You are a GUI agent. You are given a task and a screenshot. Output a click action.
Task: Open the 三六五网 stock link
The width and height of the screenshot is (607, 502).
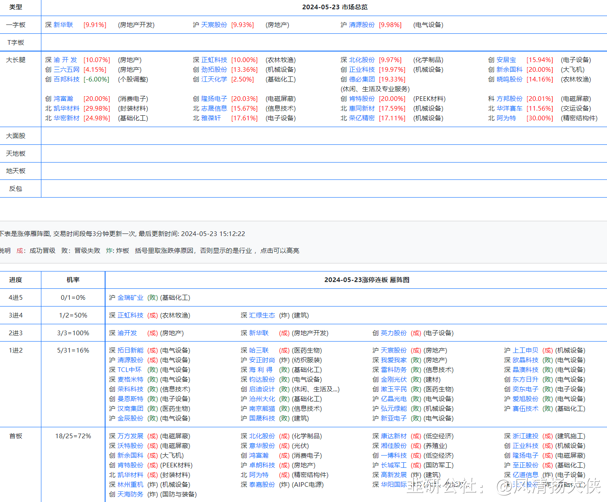pyautogui.click(x=66, y=70)
